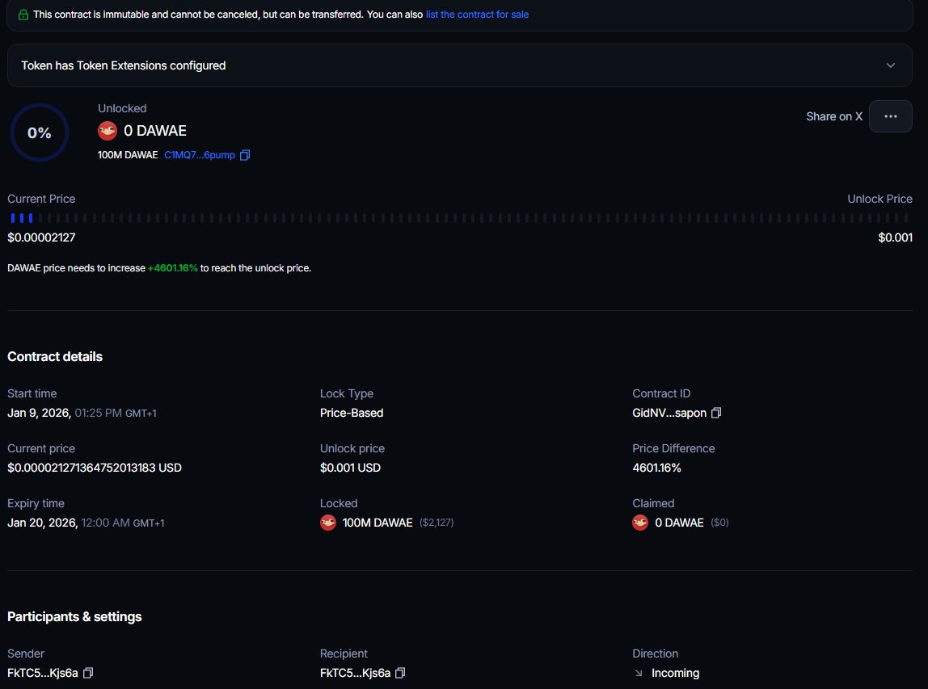The image size is (928, 689).
Task: Select the $0.001 unlock price under the bar
Action: coord(895,237)
